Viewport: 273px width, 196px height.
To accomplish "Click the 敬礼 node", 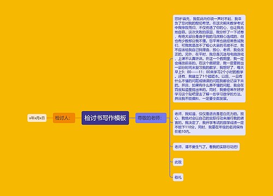I will click(x=178, y=177).
